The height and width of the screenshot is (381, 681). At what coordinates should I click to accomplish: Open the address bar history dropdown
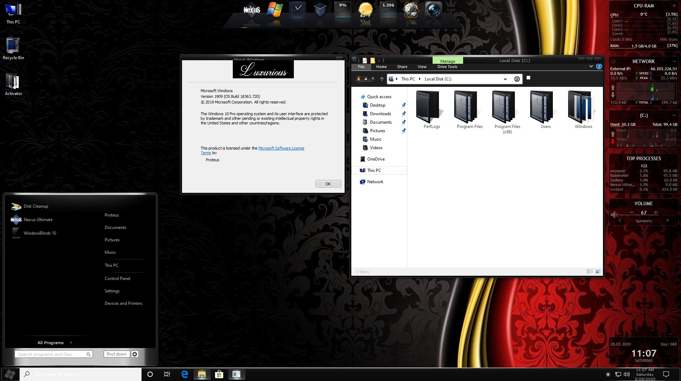tap(505, 79)
